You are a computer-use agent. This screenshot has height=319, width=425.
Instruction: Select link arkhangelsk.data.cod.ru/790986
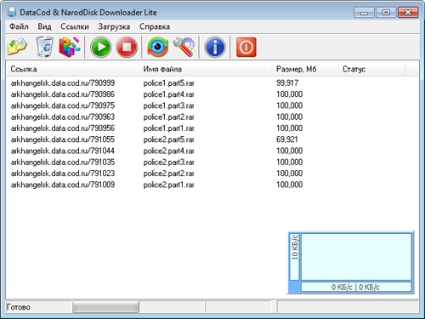point(63,94)
